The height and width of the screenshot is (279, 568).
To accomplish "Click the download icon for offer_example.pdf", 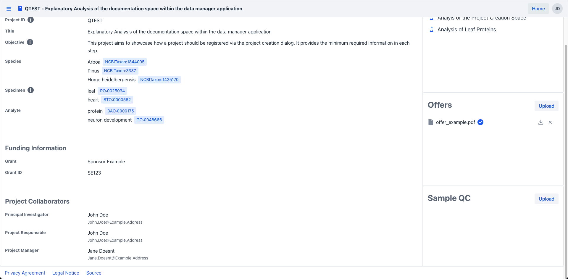I will [541, 122].
